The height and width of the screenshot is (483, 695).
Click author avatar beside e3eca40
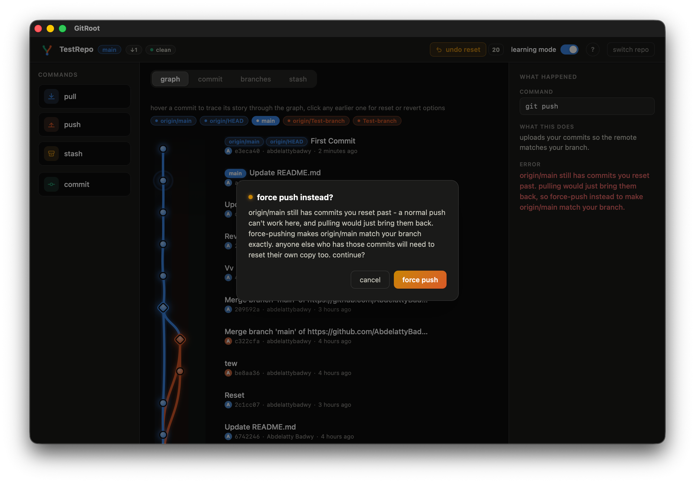coord(228,151)
